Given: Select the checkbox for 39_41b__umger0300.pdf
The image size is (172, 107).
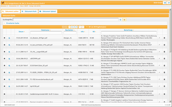Looking at the screenshot, I should click(13, 51).
